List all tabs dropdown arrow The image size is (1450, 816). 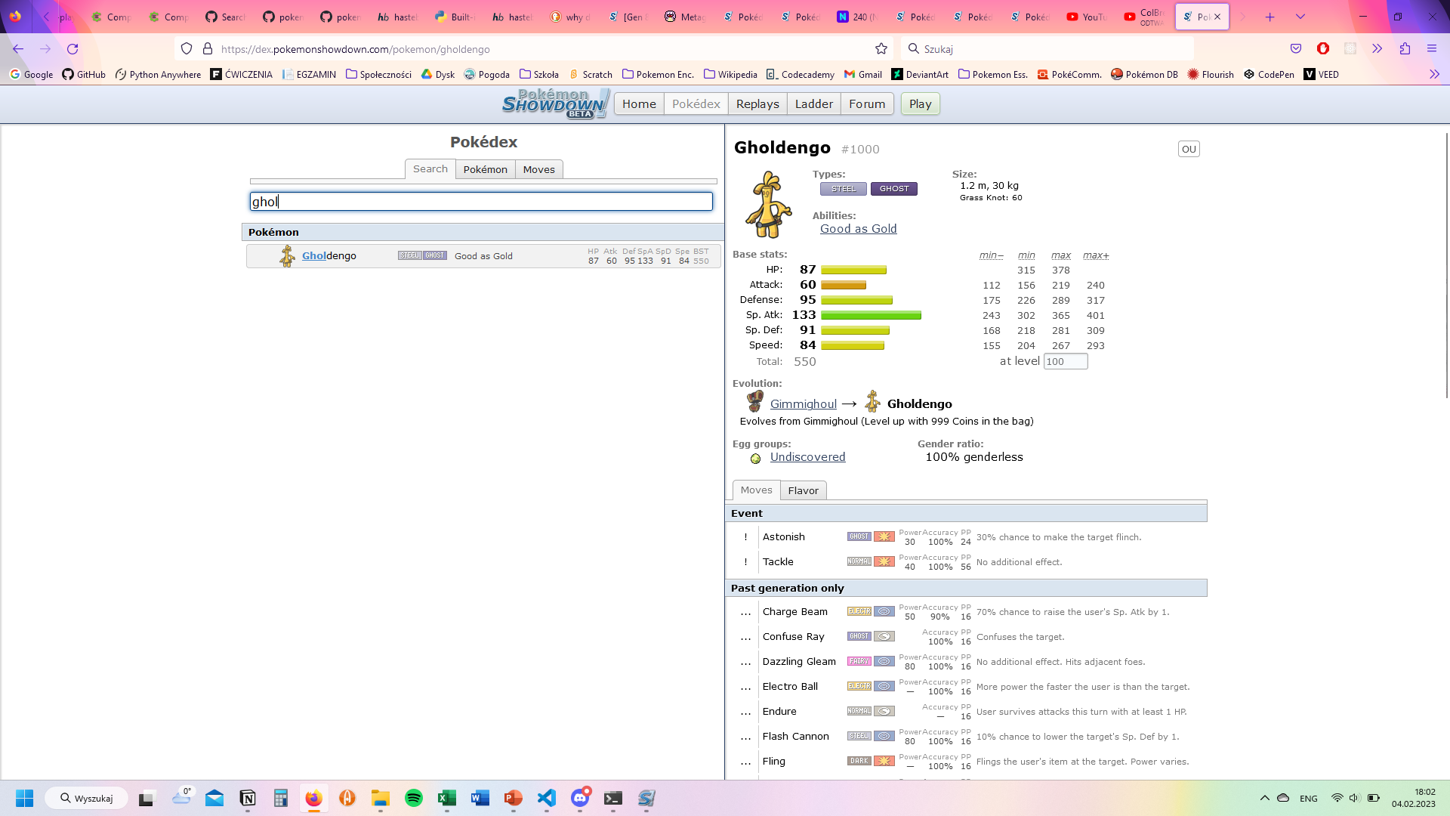pyautogui.click(x=1300, y=17)
